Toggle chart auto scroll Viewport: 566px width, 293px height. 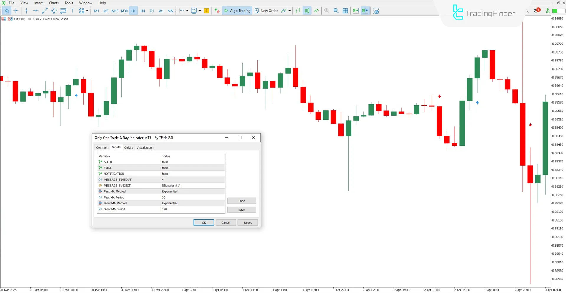coord(355,11)
